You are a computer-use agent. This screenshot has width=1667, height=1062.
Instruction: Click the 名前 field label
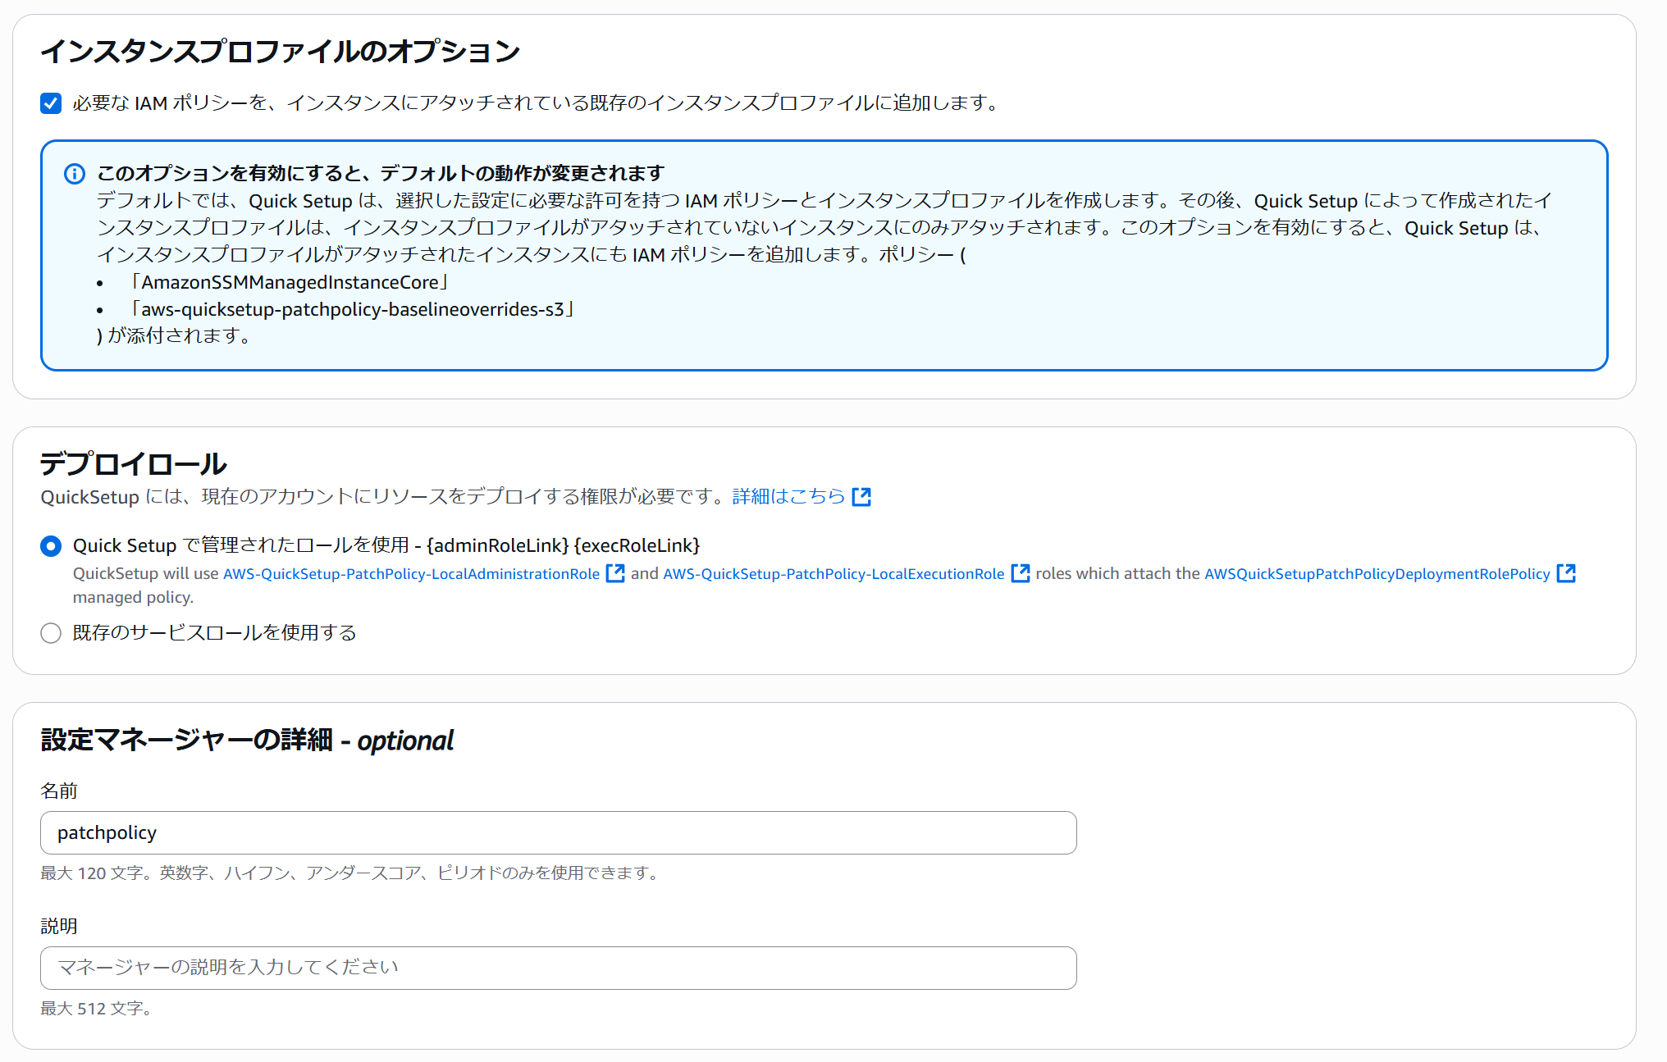pos(59,791)
